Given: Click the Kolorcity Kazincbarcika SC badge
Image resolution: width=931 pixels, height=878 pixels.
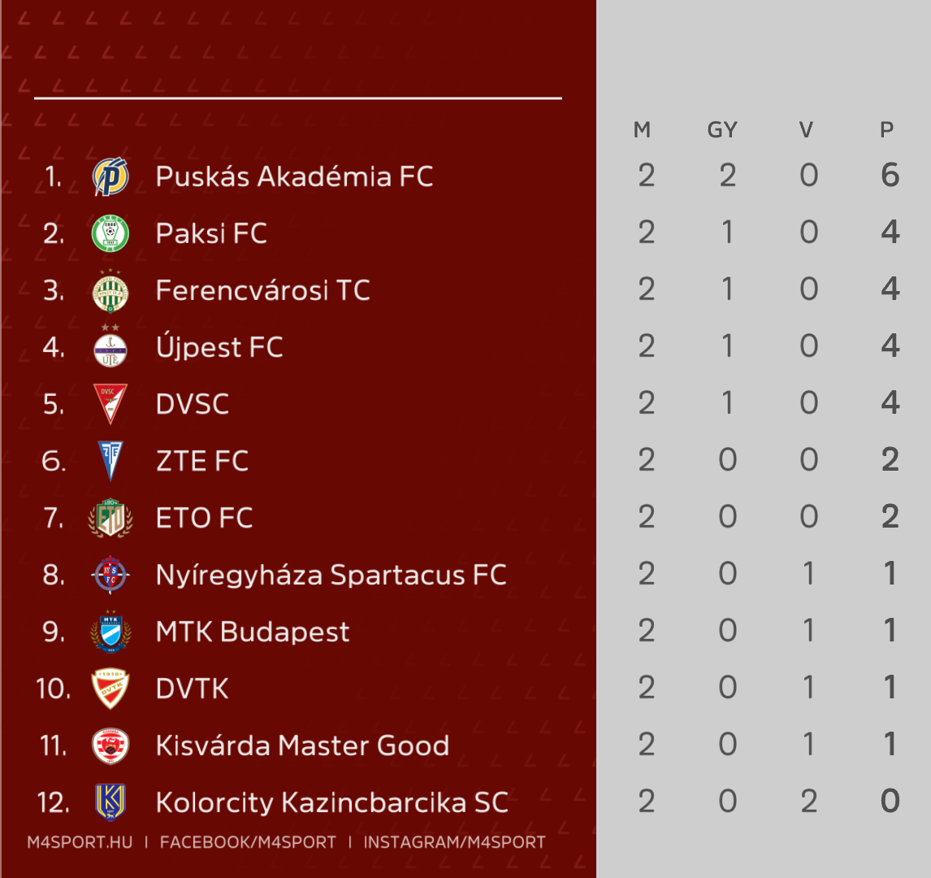Looking at the screenshot, I should point(110,802).
